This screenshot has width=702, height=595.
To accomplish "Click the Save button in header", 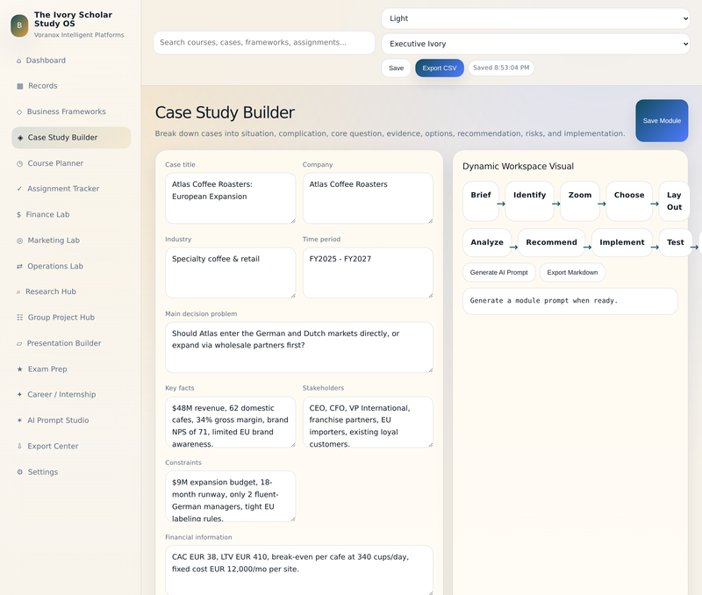I will click(397, 68).
